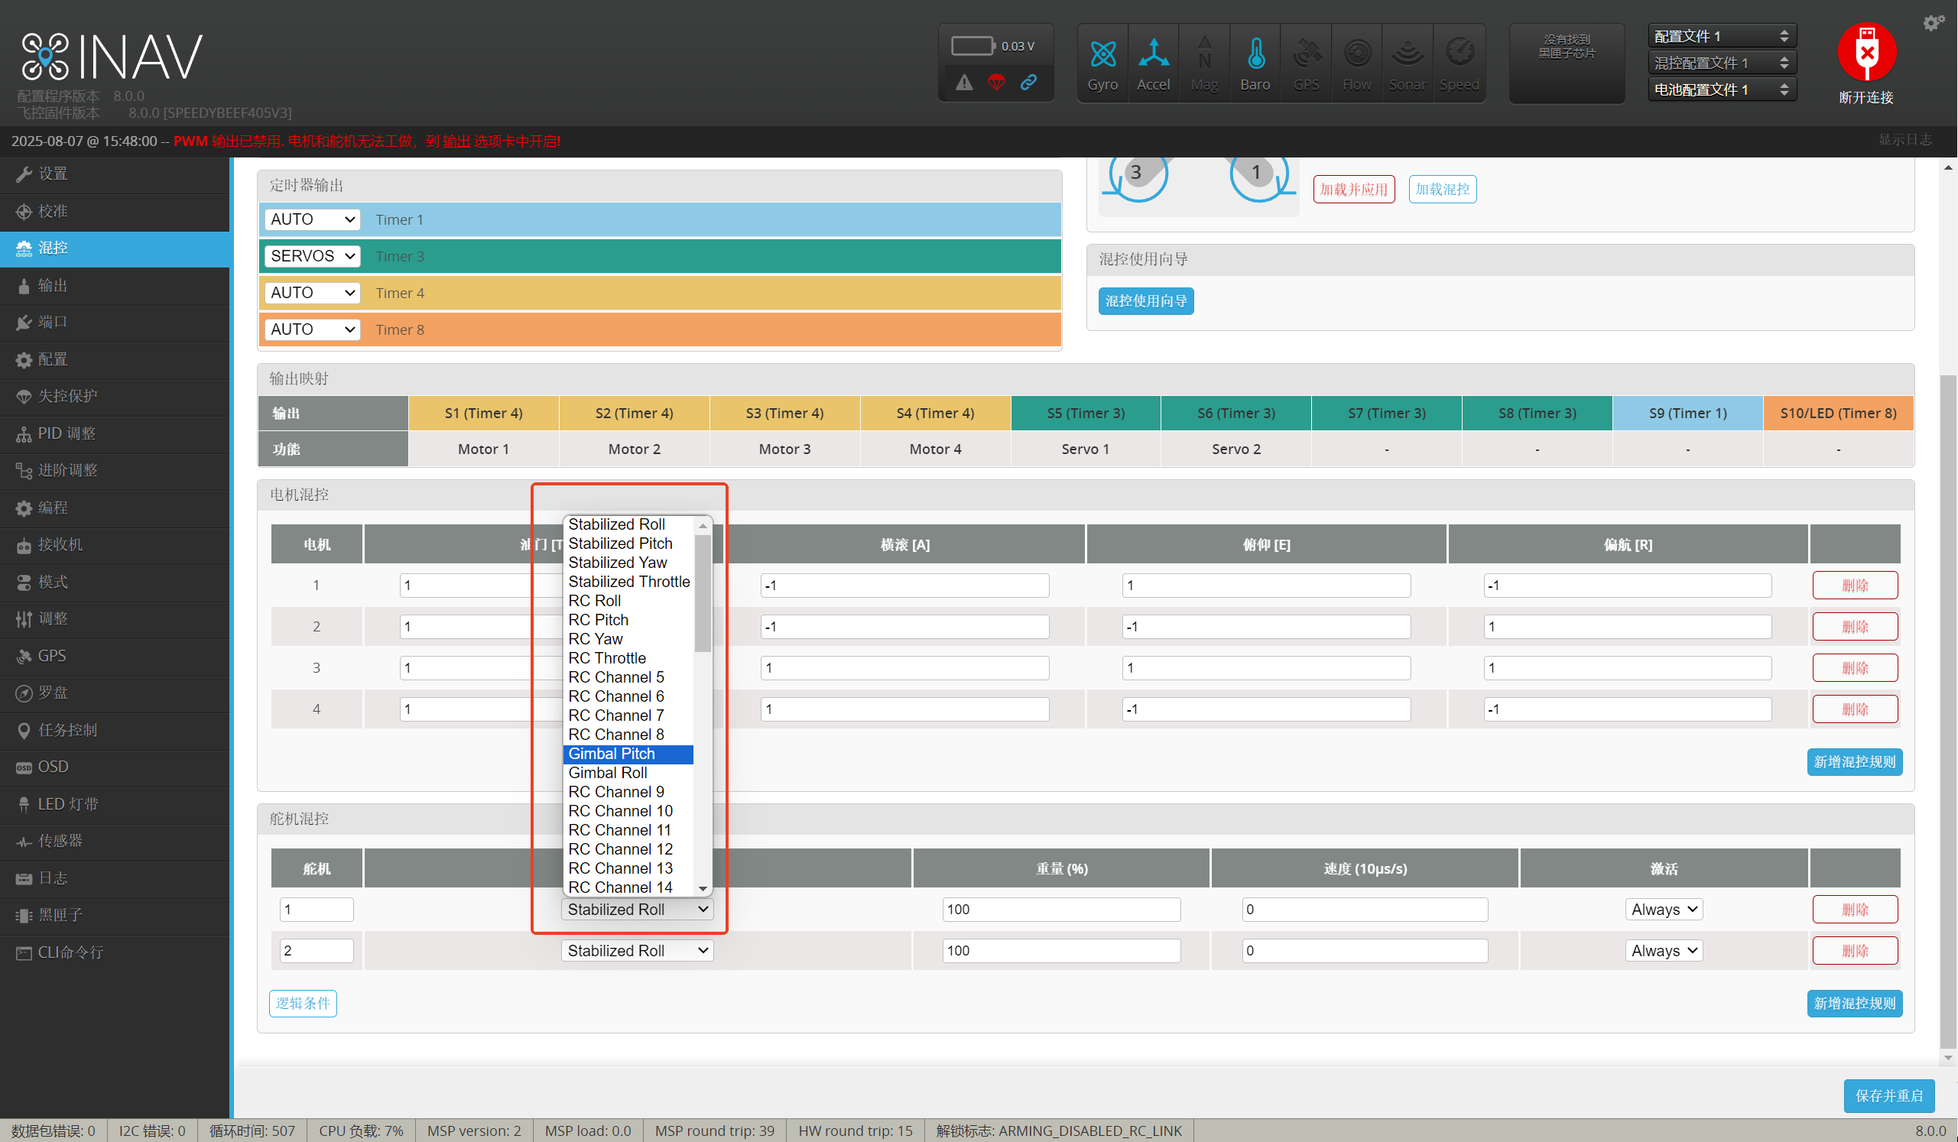The image size is (1958, 1142).
Task: Open the 配置文件 1 profile selector
Action: pyautogui.click(x=1722, y=36)
